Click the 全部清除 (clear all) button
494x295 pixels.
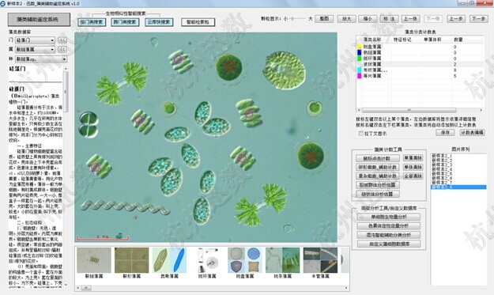click(413, 176)
